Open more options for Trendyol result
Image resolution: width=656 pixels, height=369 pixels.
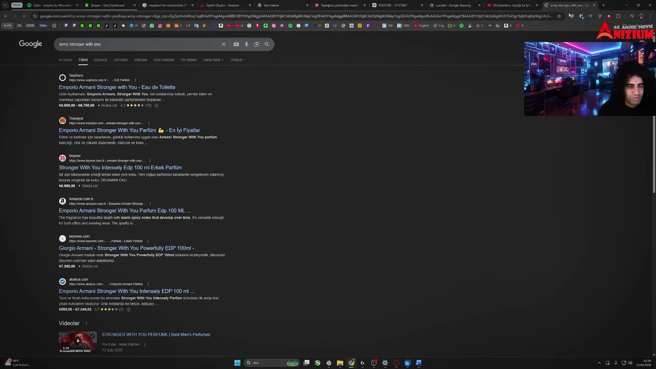(x=149, y=123)
